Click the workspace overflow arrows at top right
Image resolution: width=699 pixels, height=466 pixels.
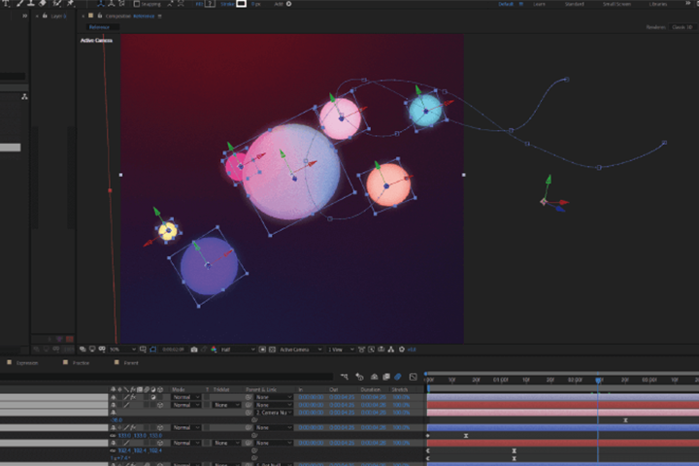[x=688, y=4]
